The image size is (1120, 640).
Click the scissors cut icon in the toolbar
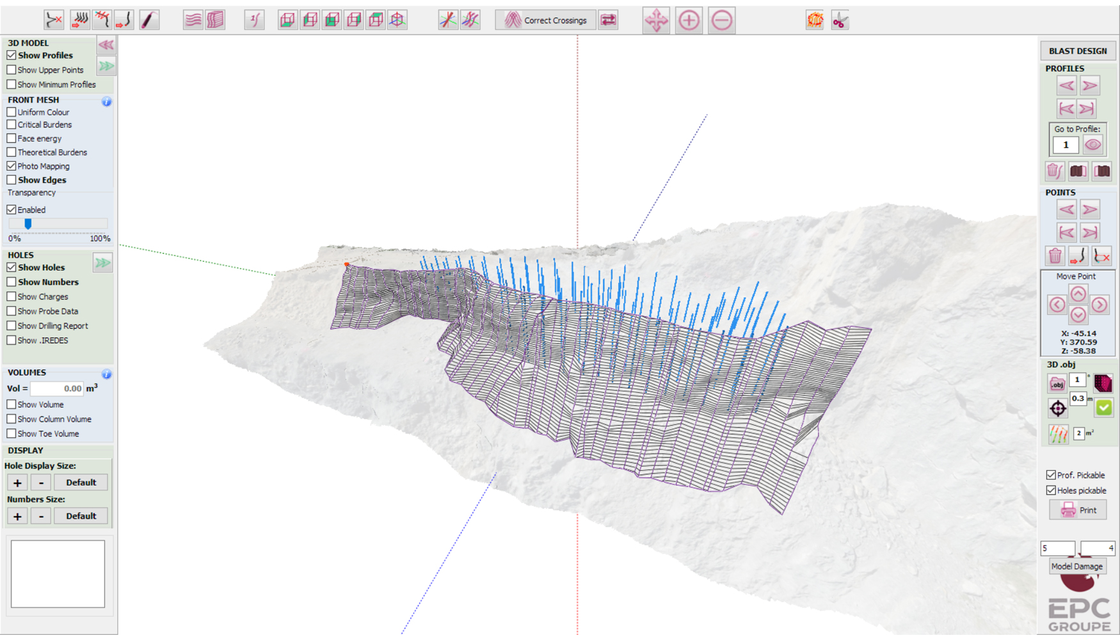(x=840, y=20)
